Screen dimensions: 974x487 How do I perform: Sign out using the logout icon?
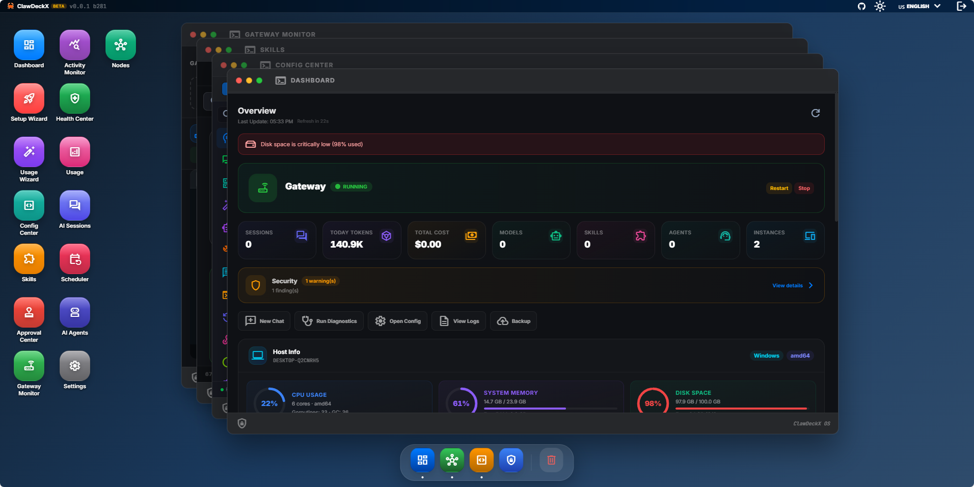click(962, 6)
